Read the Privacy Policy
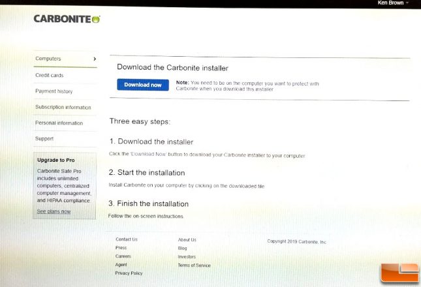Image resolution: width=421 pixels, height=287 pixels. point(129,273)
